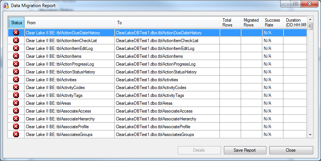This screenshot has width=321, height=161.
Task: Click 'ClearLakeDBTest1.dbo.tblActivityTags' destination cell
Action: [x=167, y=95]
